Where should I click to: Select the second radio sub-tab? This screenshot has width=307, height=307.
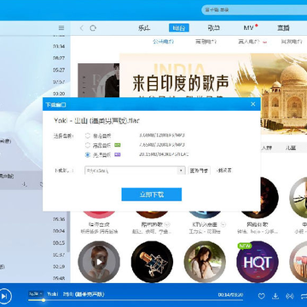206,42
